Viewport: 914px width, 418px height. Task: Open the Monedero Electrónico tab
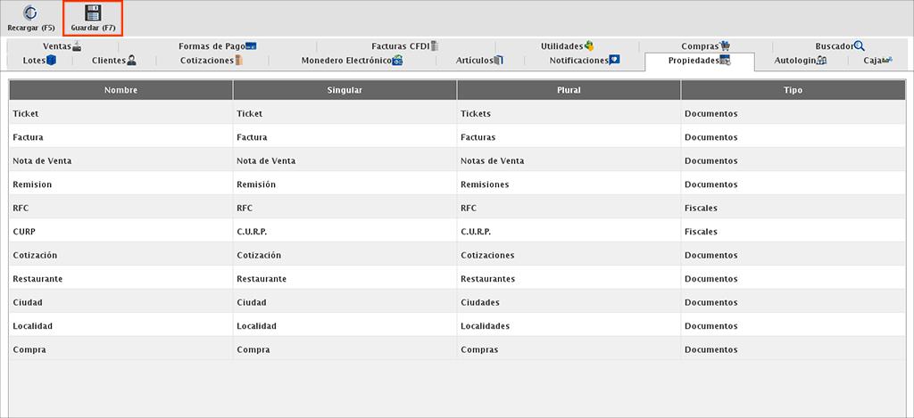coord(352,61)
